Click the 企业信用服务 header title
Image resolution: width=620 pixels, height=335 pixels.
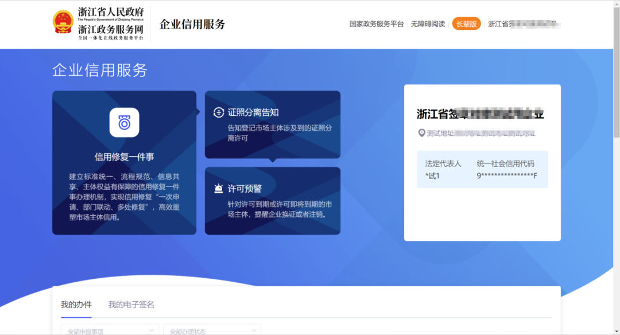[x=192, y=24]
